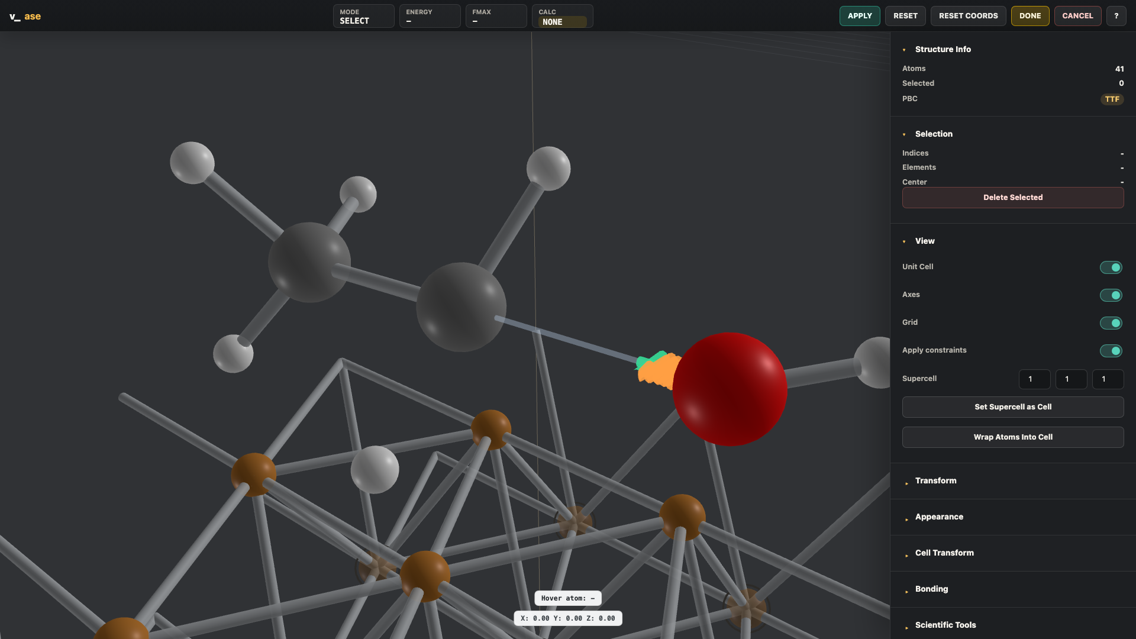The height and width of the screenshot is (639, 1136).
Task: Select the large red oxygen atom
Action: 730,389
